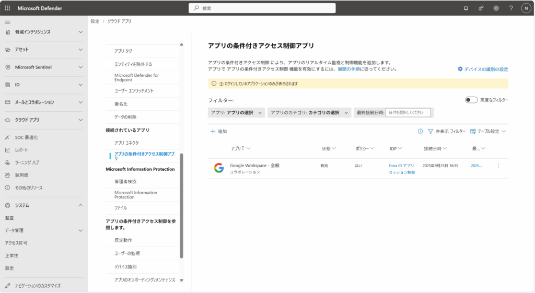
Task: Select アプリ コネクタ in settings menu
Action: [x=126, y=143]
